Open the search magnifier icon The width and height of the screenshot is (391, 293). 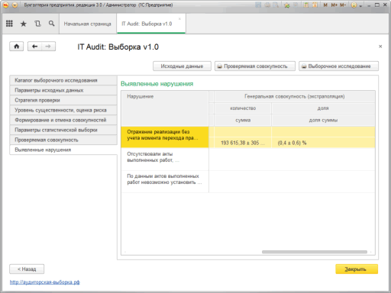[x=51, y=24]
